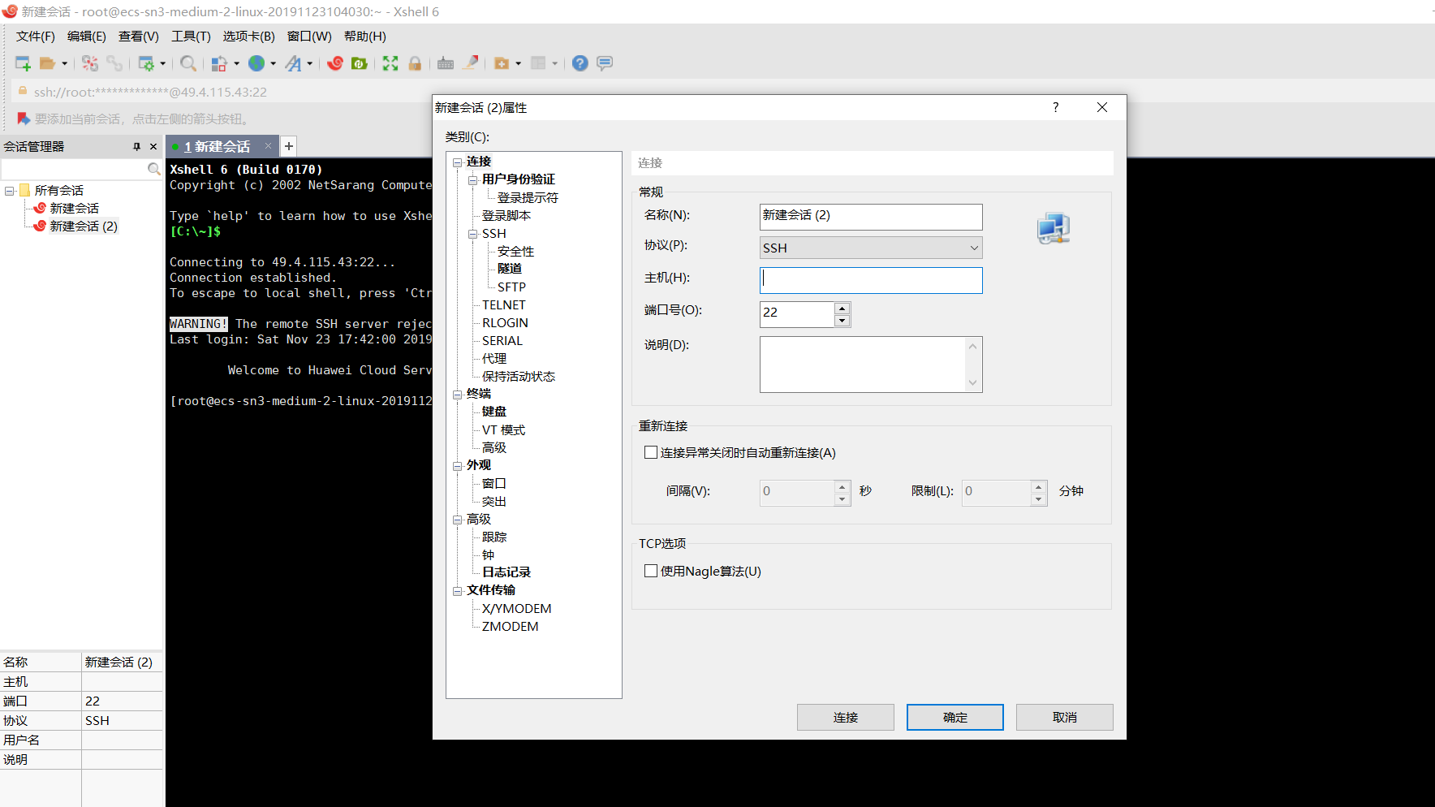Increase port number with up stepper arrow

pos(842,309)
